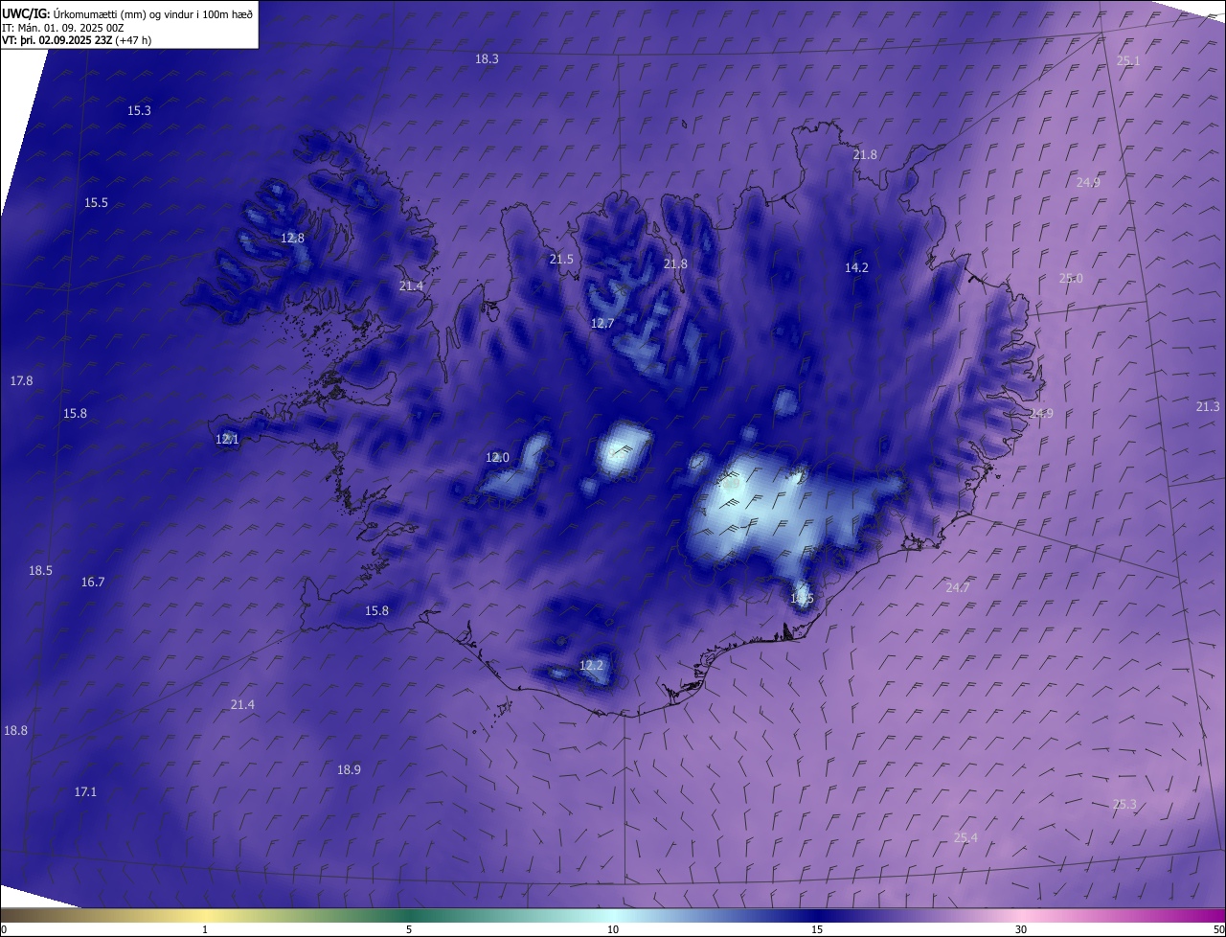The height and width of the screenshot is (937, 1226).
Task: Click the 12.7 value on the map
Action: coord(602,323)
